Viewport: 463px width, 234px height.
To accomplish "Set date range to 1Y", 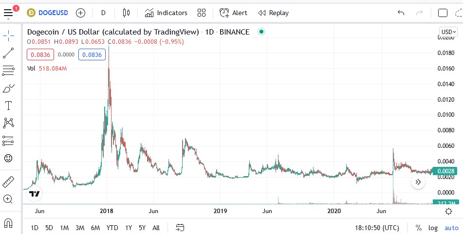I will coord(129,228).
